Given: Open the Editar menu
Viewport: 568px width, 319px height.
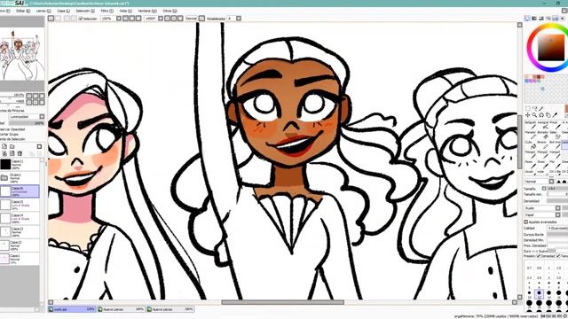Looking at the screenshot, I should point(22,11).
